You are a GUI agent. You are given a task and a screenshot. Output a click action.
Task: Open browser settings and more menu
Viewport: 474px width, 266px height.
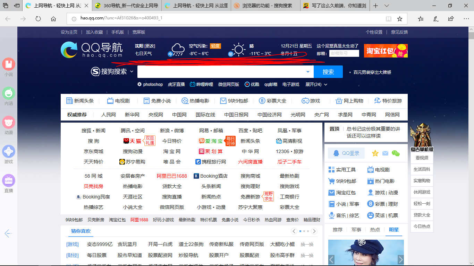click(x=466, y=19)
